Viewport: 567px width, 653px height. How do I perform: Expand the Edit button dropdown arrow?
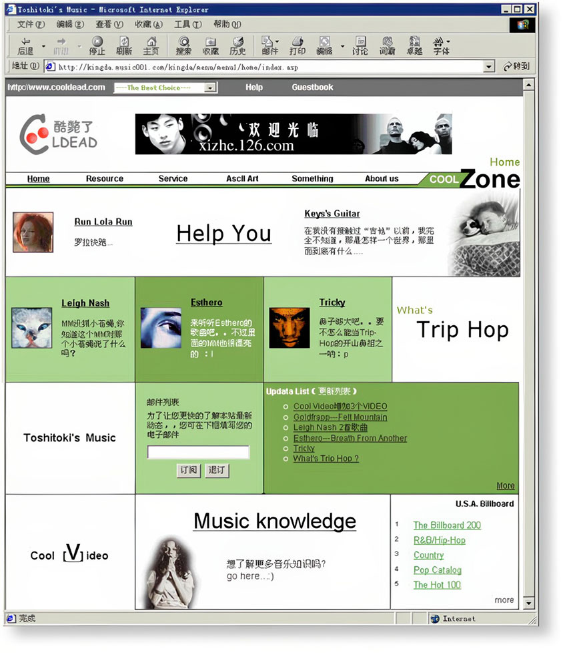pos(343,46)
